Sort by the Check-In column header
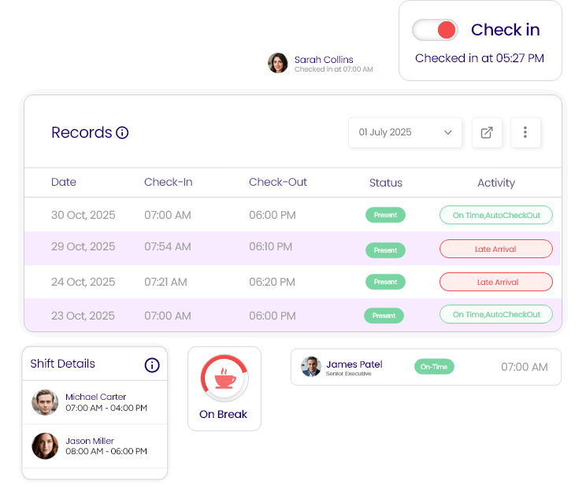 [x=168, y=183]
